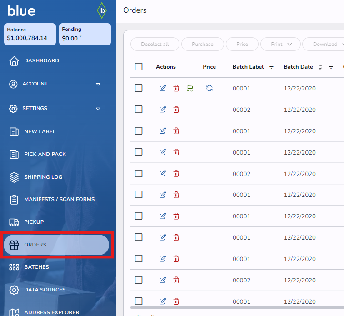Expand the Settings menu chevron
Viewport: 344px width, 316px height.
98,109
